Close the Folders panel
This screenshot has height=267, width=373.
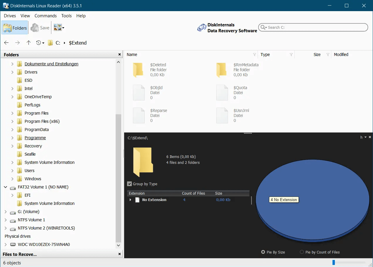click(119, 55)
